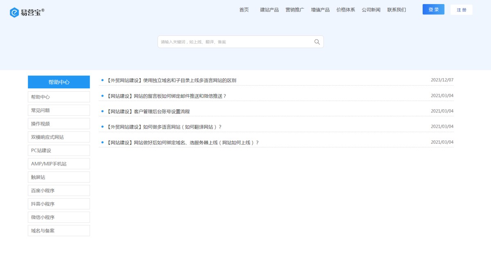Open 公司新闻 from navigation bar
The width and height of the screenshot is (491, 255).
click(371, 10)
